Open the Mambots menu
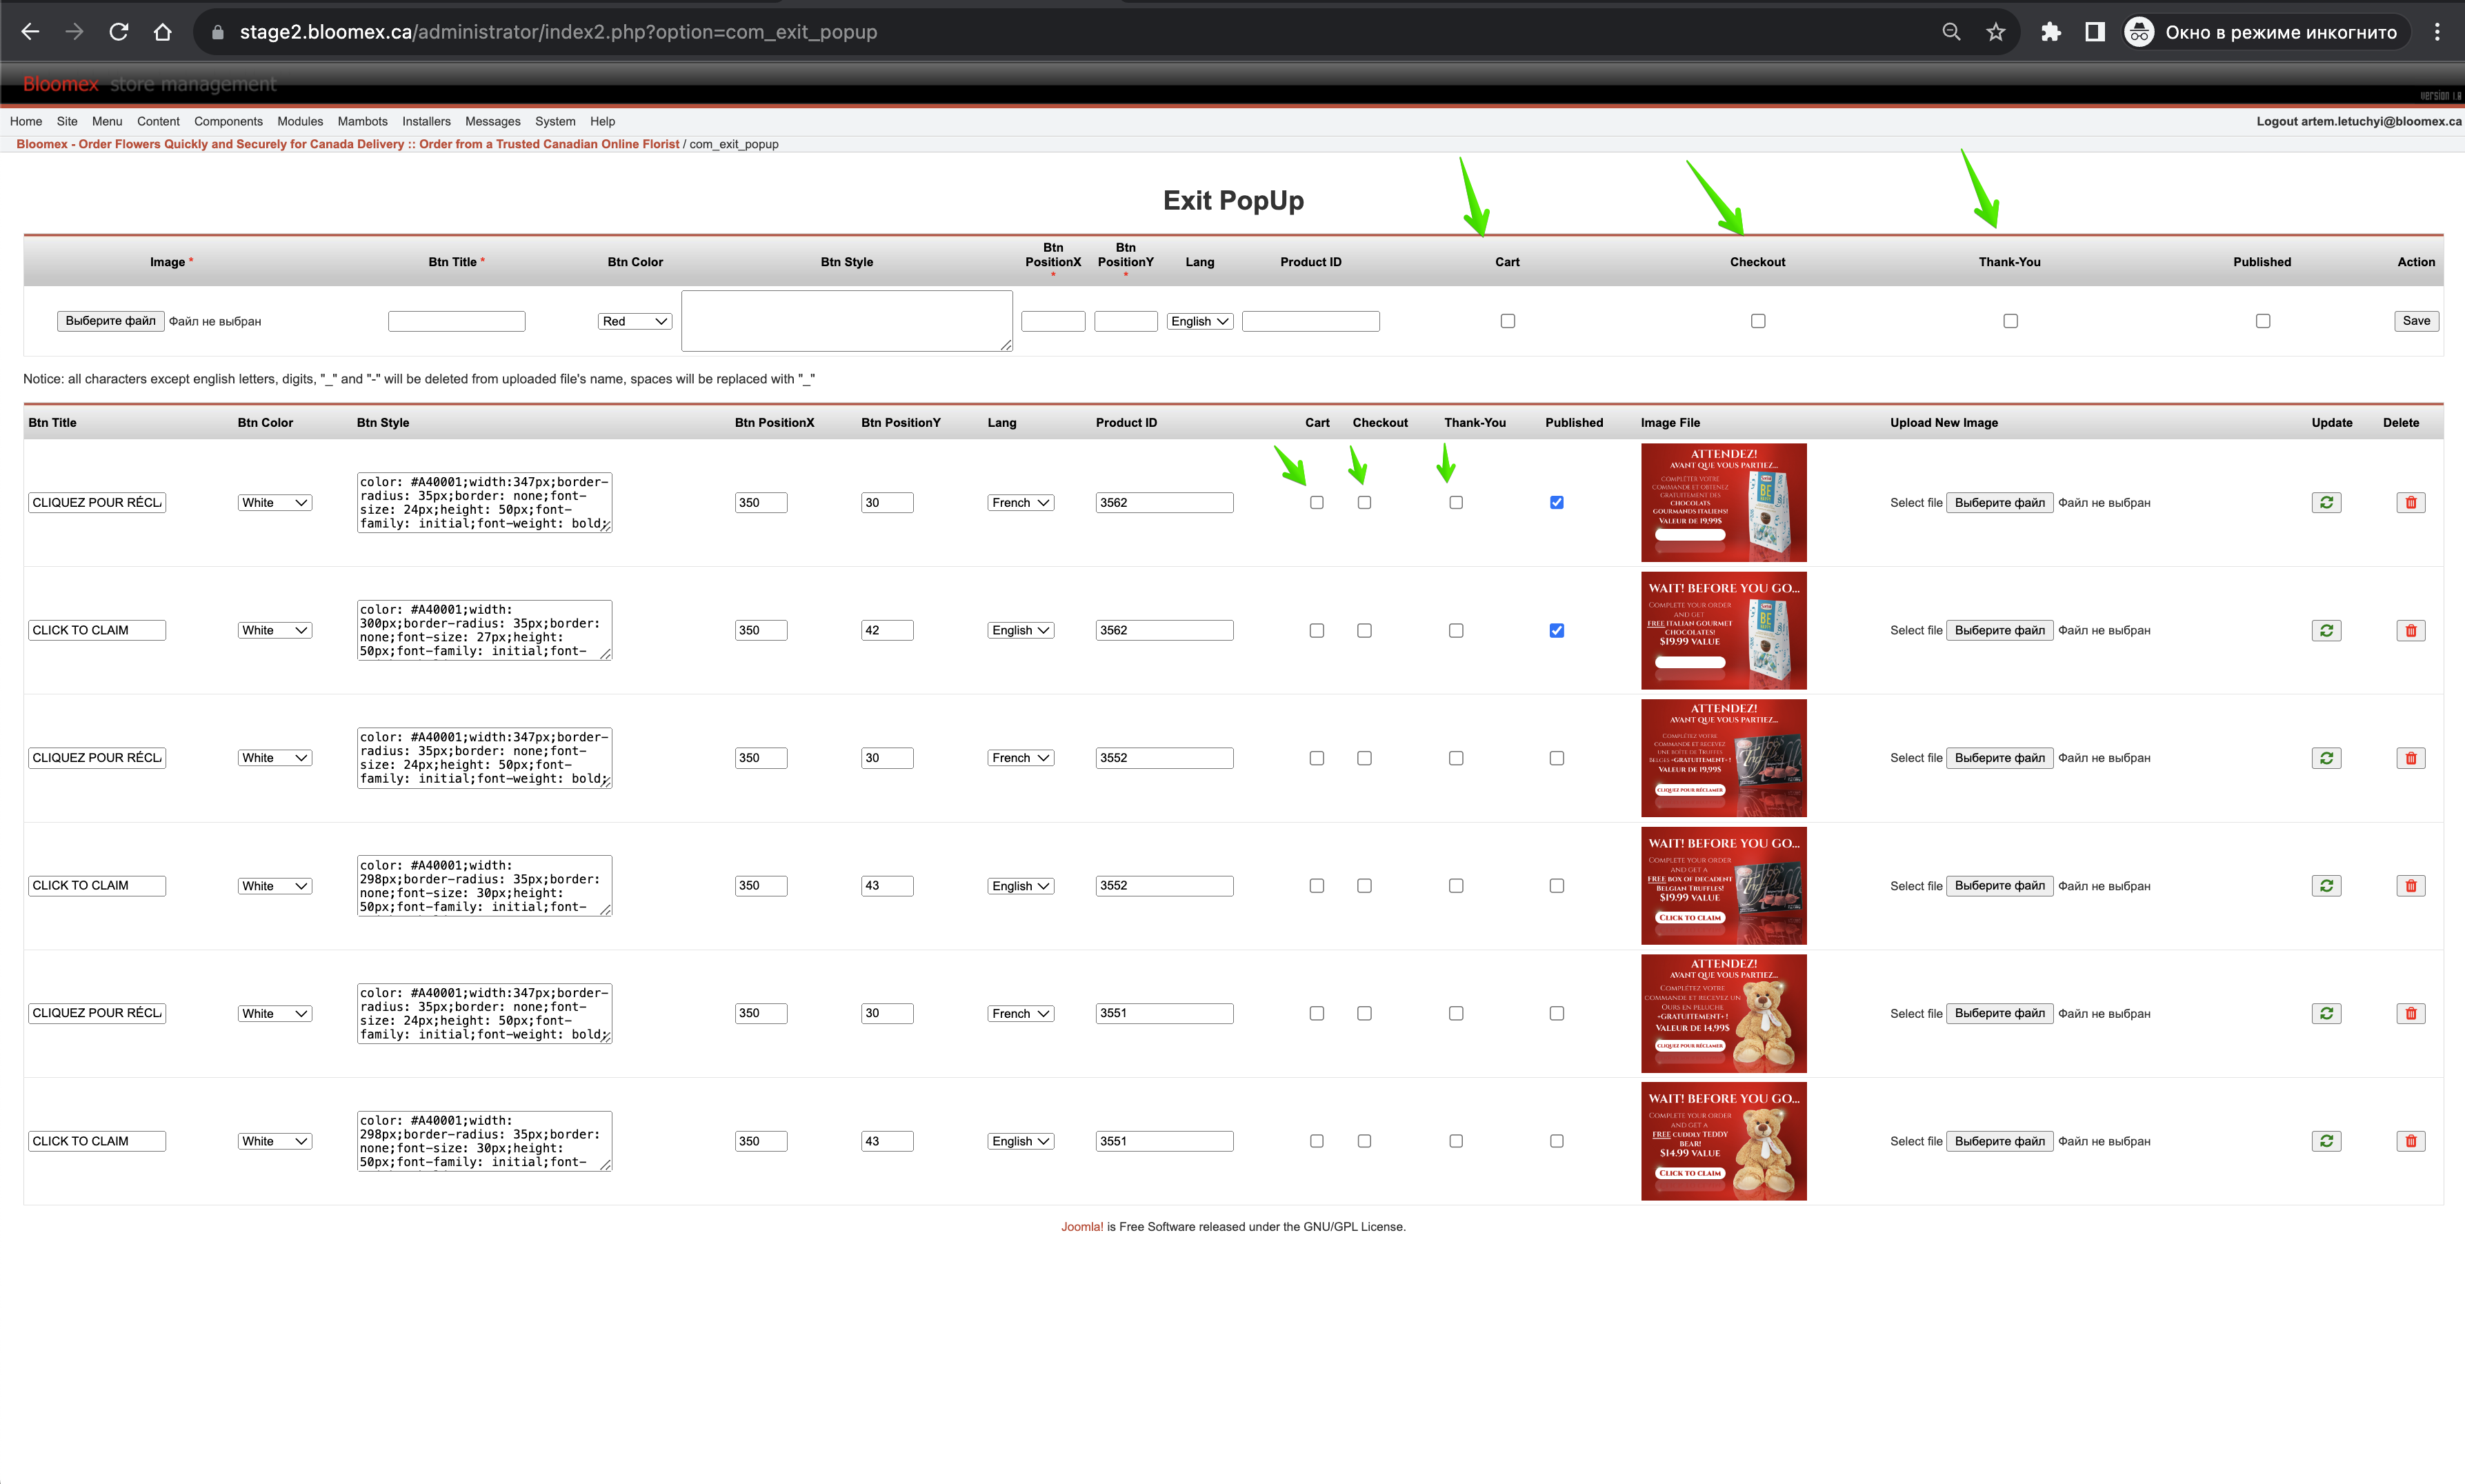This screenshot has width=2465, height=1484. 362,122
